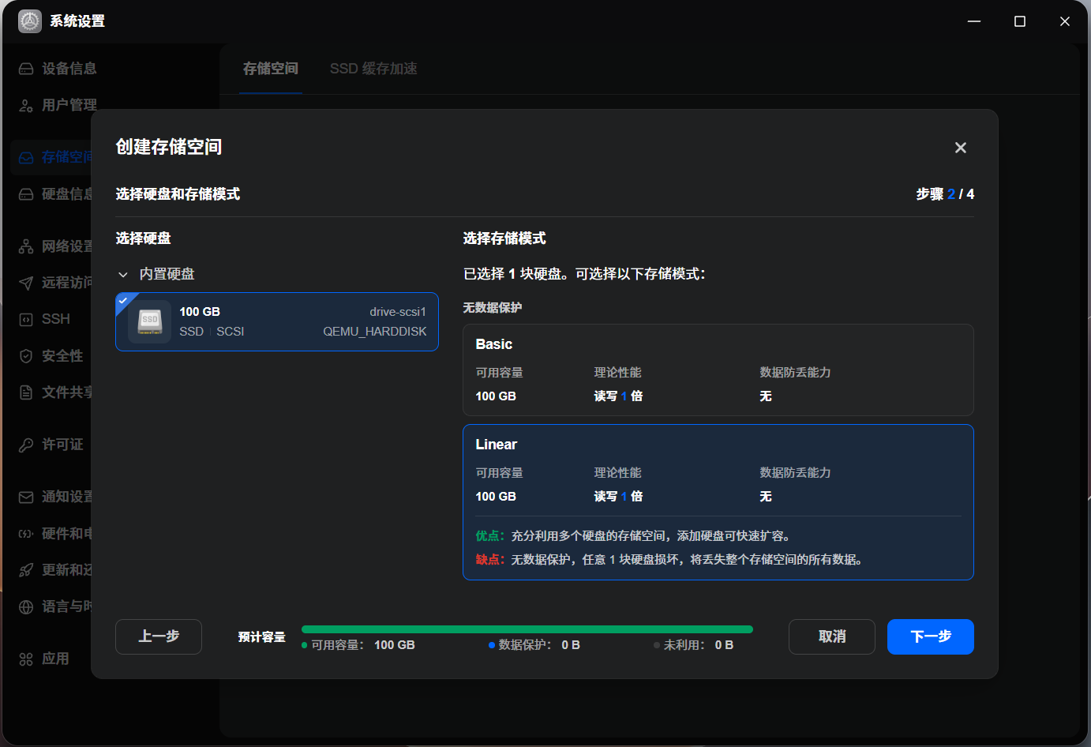Click 取消 to cancel creation
The height and width of the screenshot is (747, 1091).
[832, 636]
